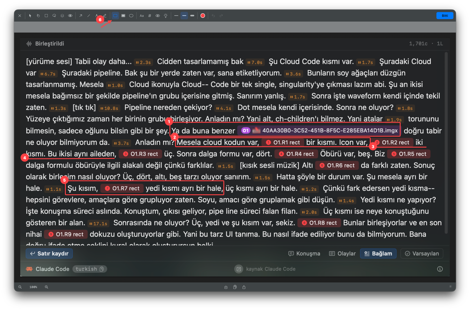Redo the annotation

click(x=221, y=16)
